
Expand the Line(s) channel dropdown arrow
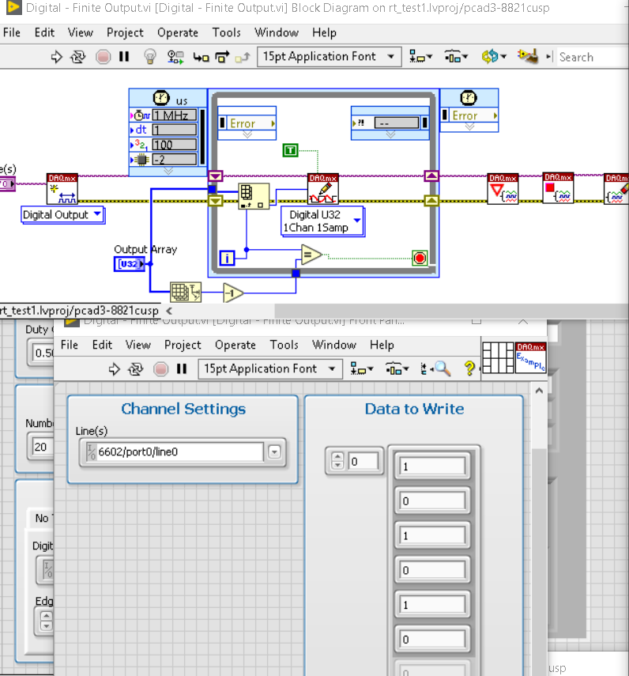pyautogui.click(x=274, y=452)
